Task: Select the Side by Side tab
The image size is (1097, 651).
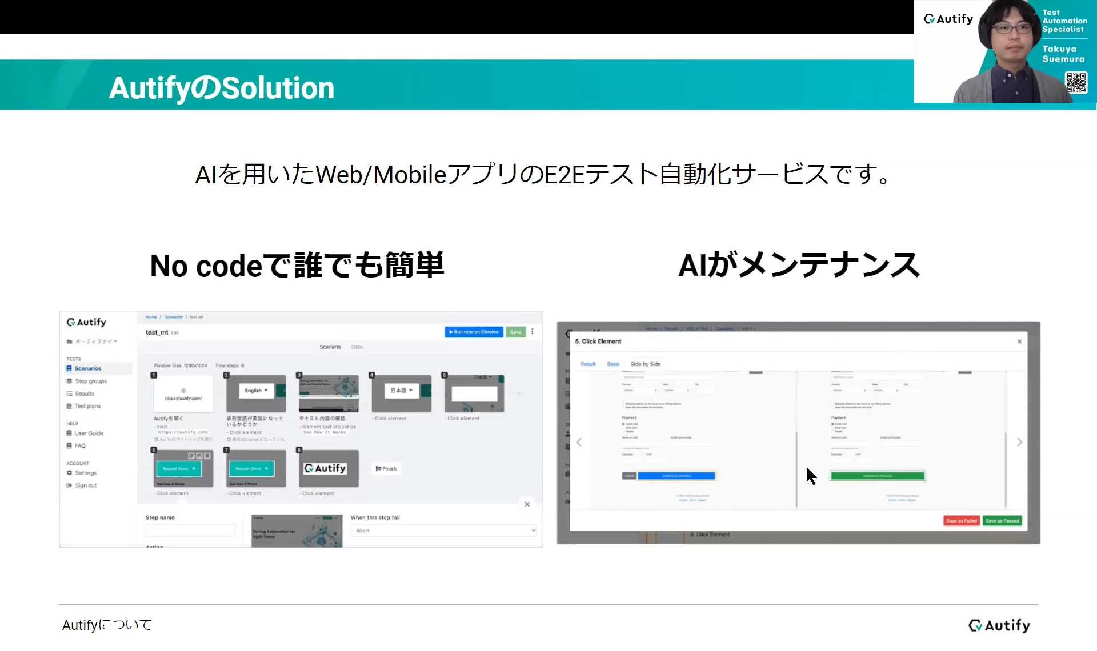Action: 646,364
